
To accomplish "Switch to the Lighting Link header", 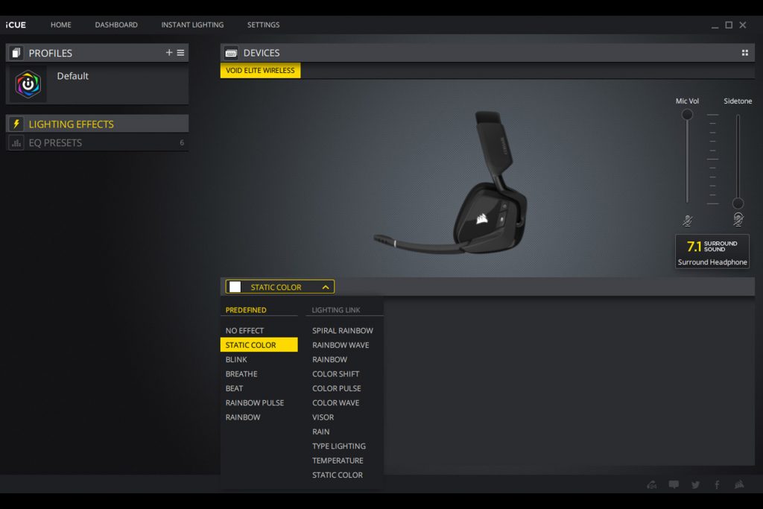I will tap(336, 310).
